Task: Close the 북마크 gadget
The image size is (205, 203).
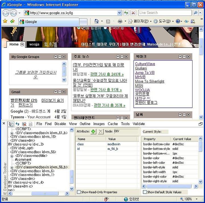Action: 188,57
